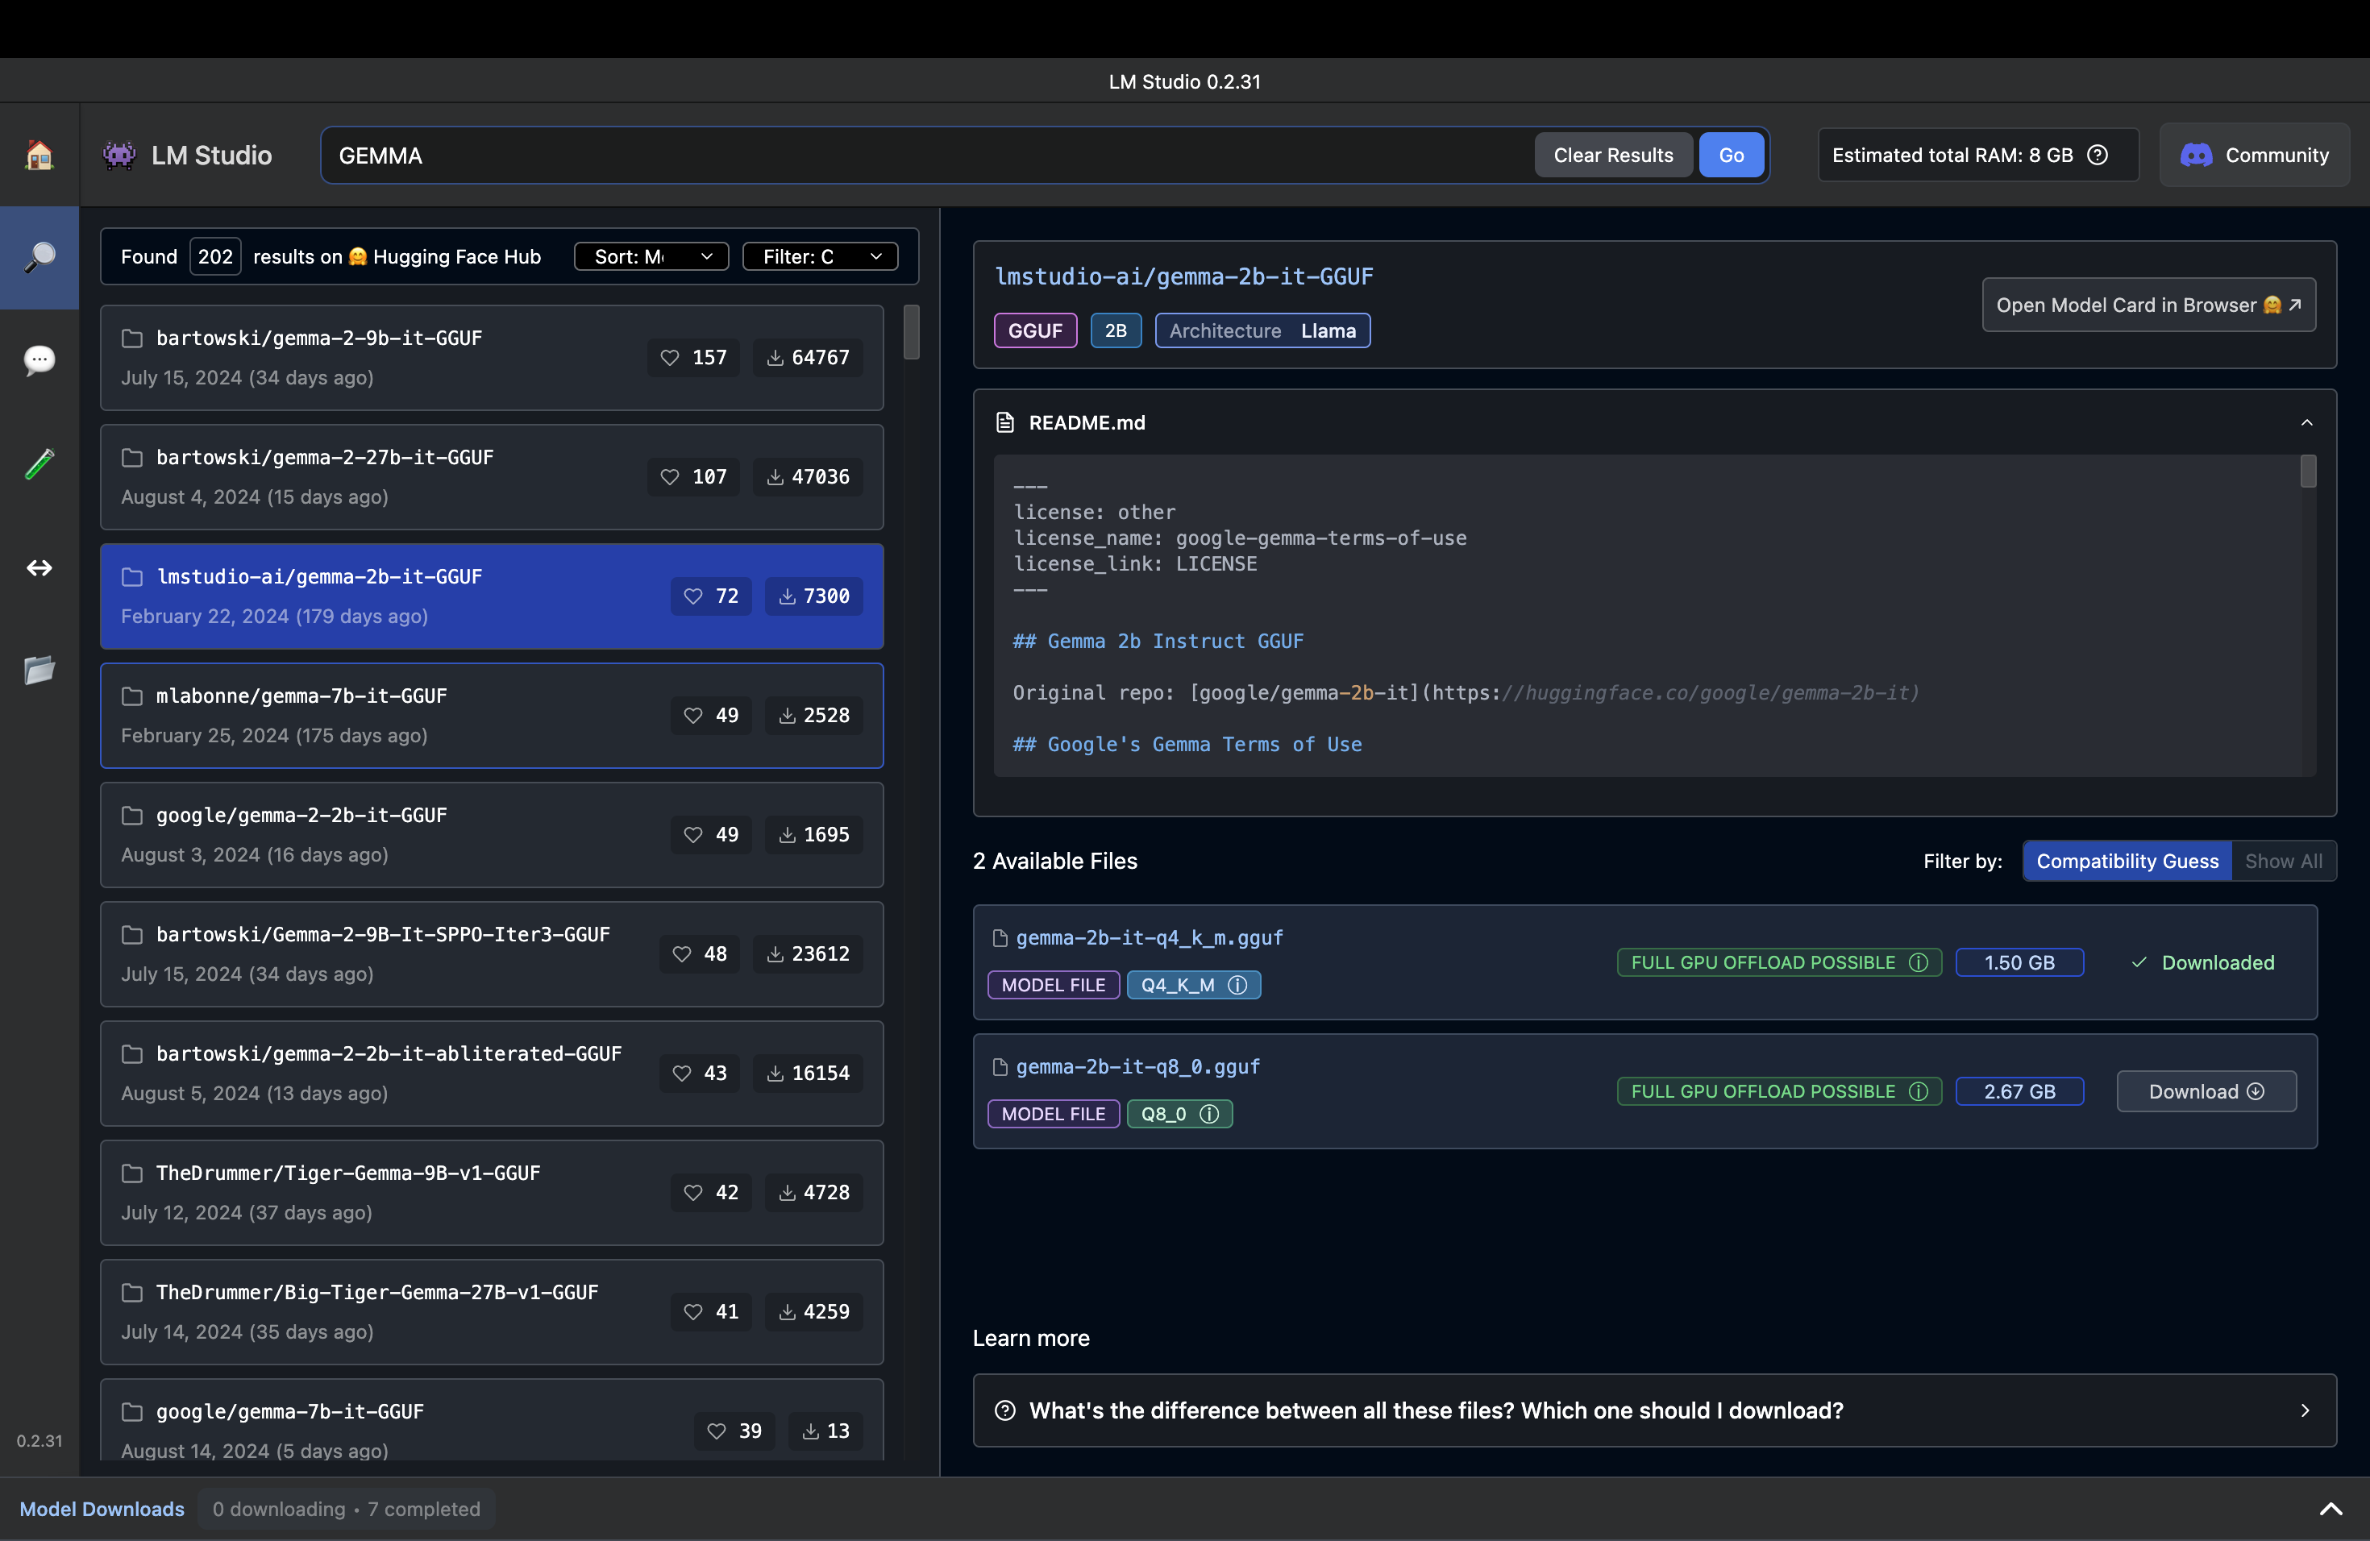Screen dimensions: 2370x1541
Task: Click '0 downloading · 7 completed' status
Action: [x=346, y=1509]
